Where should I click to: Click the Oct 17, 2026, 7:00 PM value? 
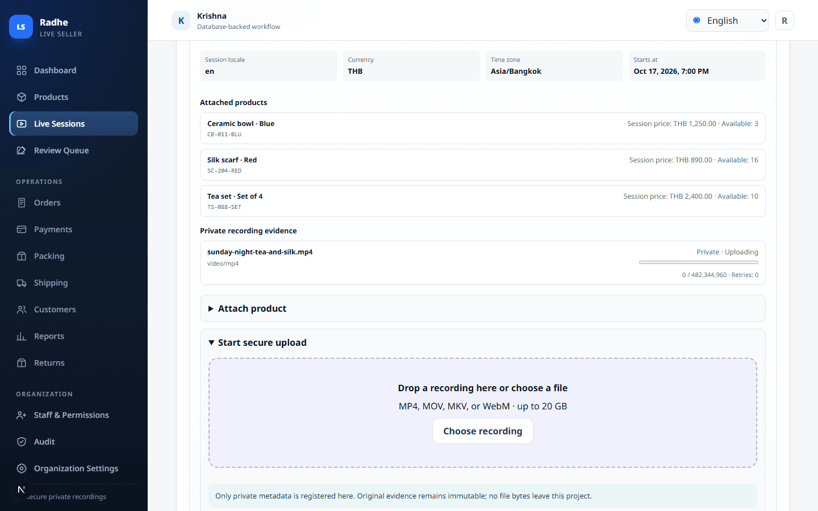671,72
